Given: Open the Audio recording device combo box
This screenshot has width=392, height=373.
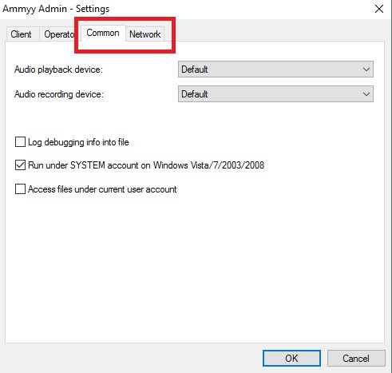Looking at the screenshot, I should (275, 93).
